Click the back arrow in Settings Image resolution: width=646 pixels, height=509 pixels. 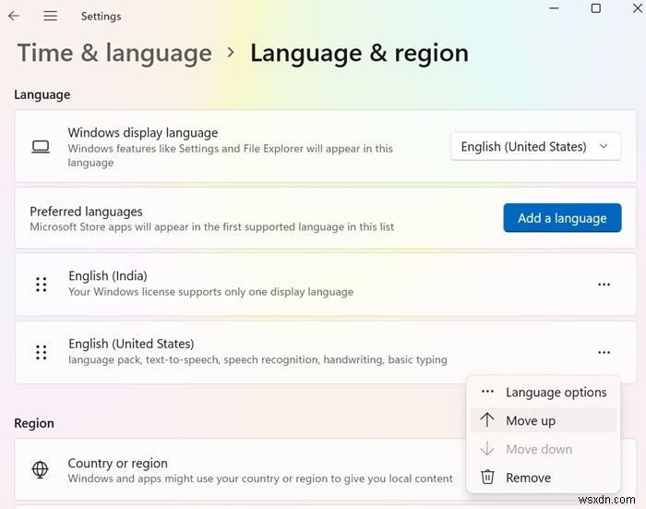point(14,16)
